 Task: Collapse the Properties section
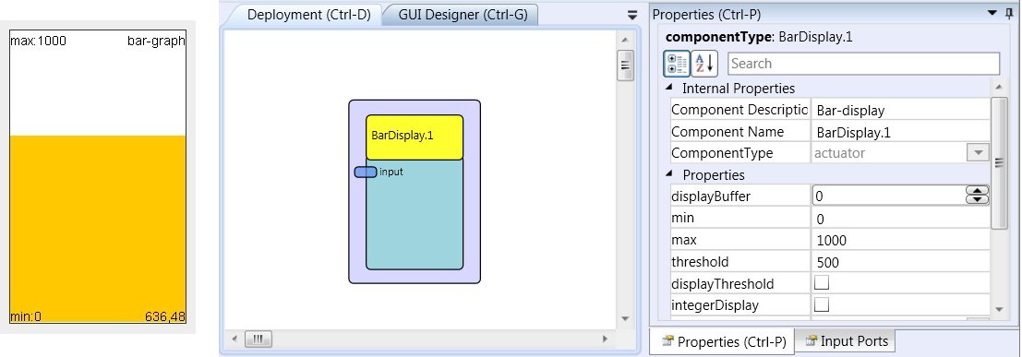tap(669, 174)
